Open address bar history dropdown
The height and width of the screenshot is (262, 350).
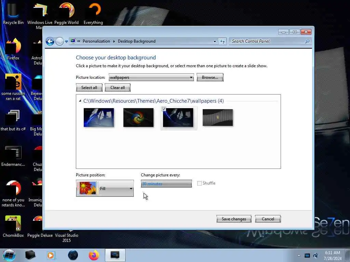(215, 41)
